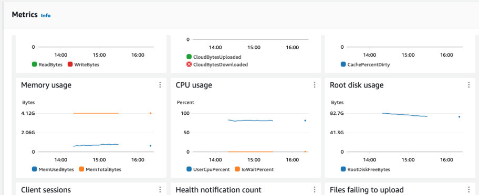Click the Bytes unit label in Root disk usage
479x195 pixels.
(337, 102)
